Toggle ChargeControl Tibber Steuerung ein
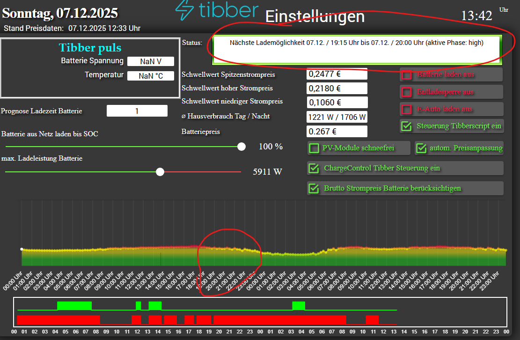This screenshot has width=520, height=340. (314, 168)
